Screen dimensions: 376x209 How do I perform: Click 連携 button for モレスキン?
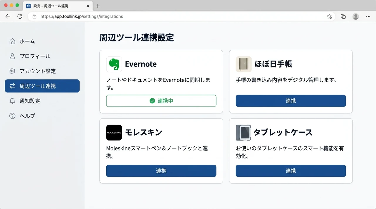pyautogui.click(x=161, y=171)
